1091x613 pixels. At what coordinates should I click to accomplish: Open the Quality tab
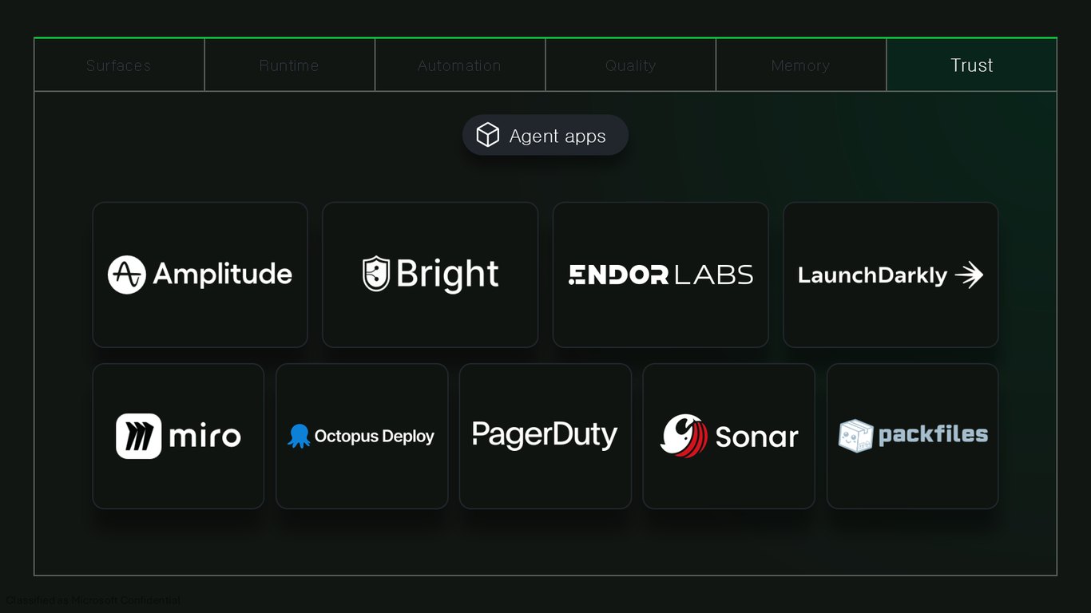630,65
